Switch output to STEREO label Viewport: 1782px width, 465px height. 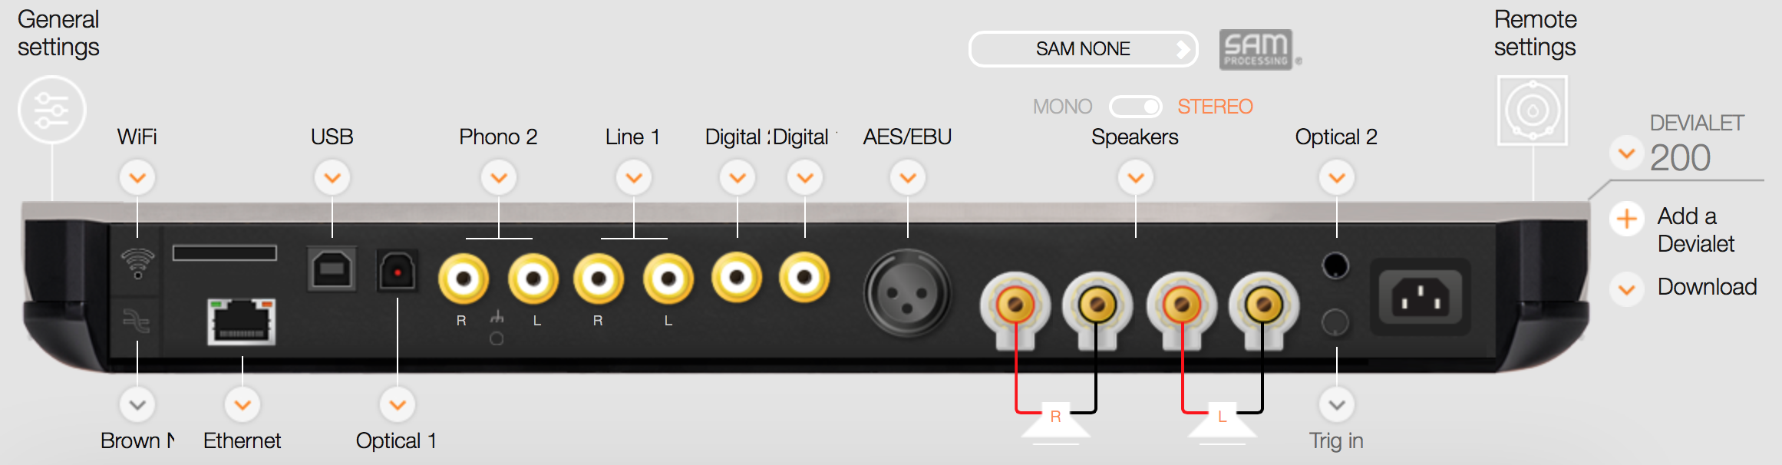[x=1215, y=107]
